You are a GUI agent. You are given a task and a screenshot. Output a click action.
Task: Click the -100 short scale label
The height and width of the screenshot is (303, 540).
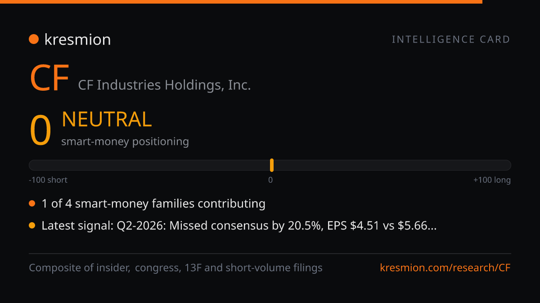click(x=48, y=180)
